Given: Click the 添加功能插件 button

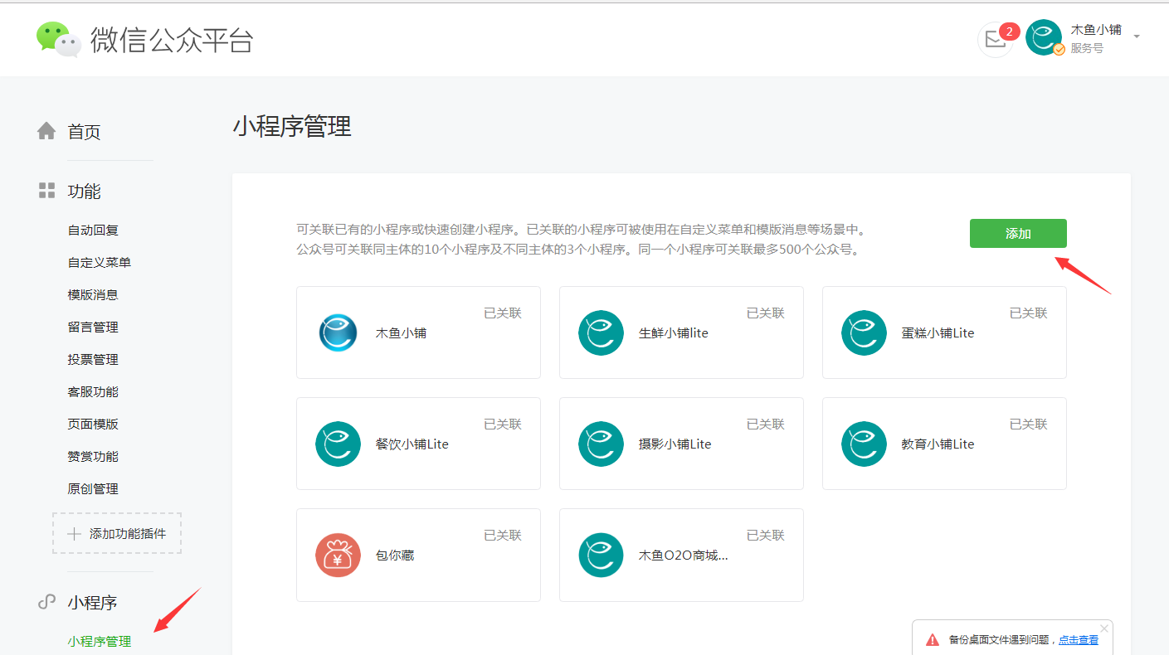Looking at the screenshot, I should pyautogui.click(x=116, y=533).
